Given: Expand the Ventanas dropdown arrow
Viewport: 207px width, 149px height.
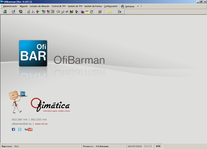Looking at the screenshot, I should [x=138, y=6].
